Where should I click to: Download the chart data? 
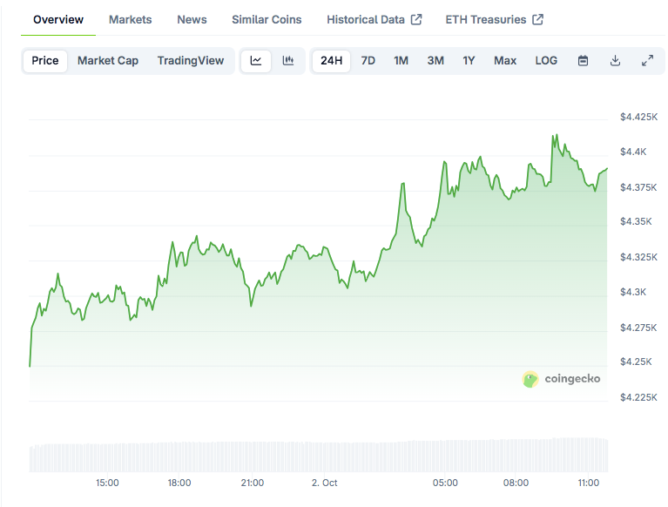click(x=615, y=61)
